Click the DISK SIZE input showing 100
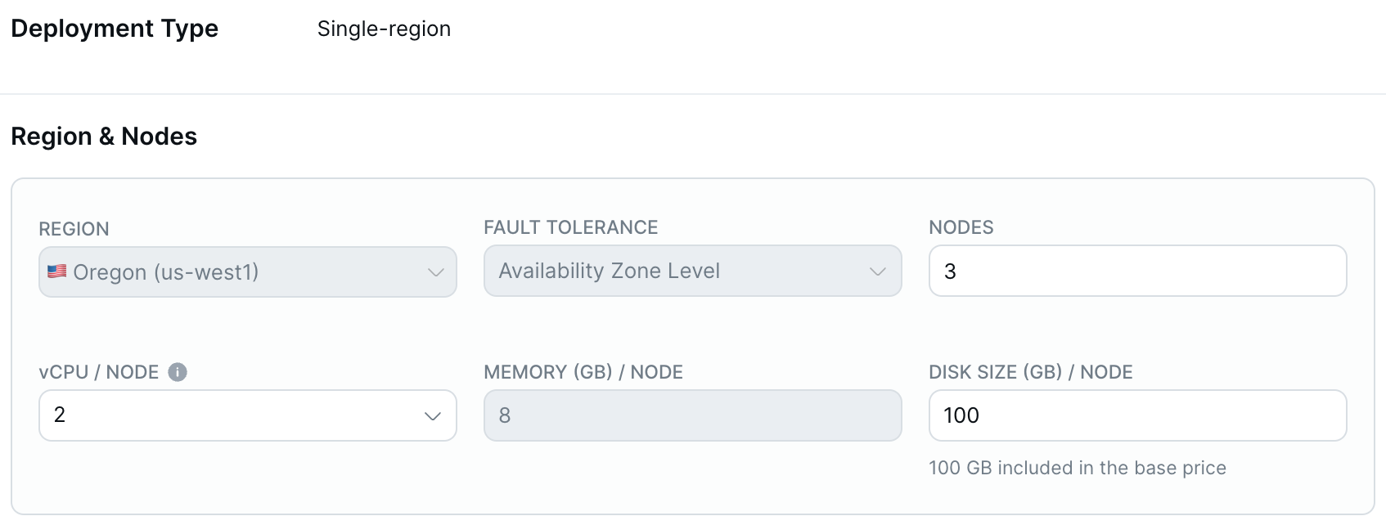This screenshot has width=1386, height=525. point(1136,415)
